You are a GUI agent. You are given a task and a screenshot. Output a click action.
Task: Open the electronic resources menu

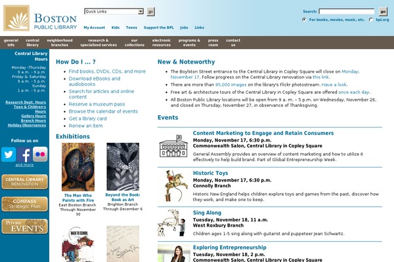[x=162, y=43]
